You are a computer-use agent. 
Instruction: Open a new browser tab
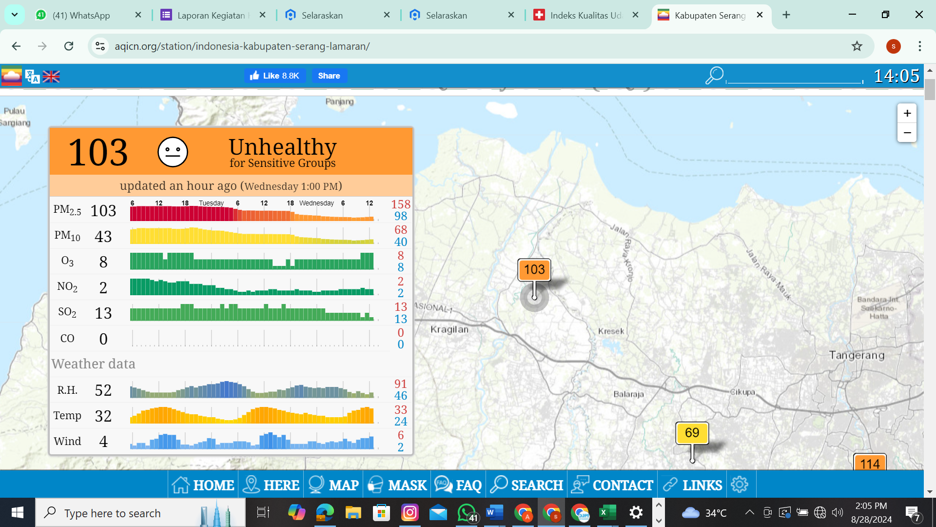click(786, 15)
